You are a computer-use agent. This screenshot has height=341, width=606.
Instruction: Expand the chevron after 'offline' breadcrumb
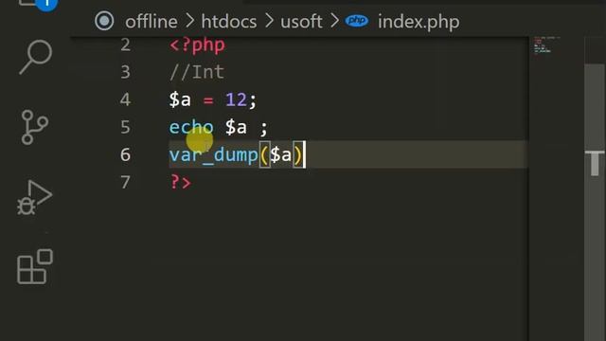click(x=189, y=21)
